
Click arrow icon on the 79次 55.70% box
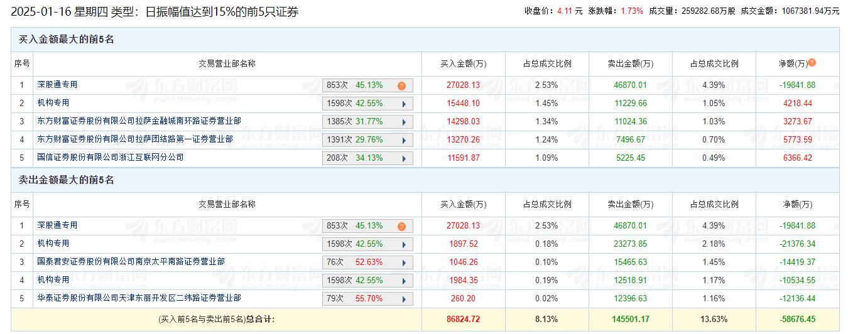403,299
